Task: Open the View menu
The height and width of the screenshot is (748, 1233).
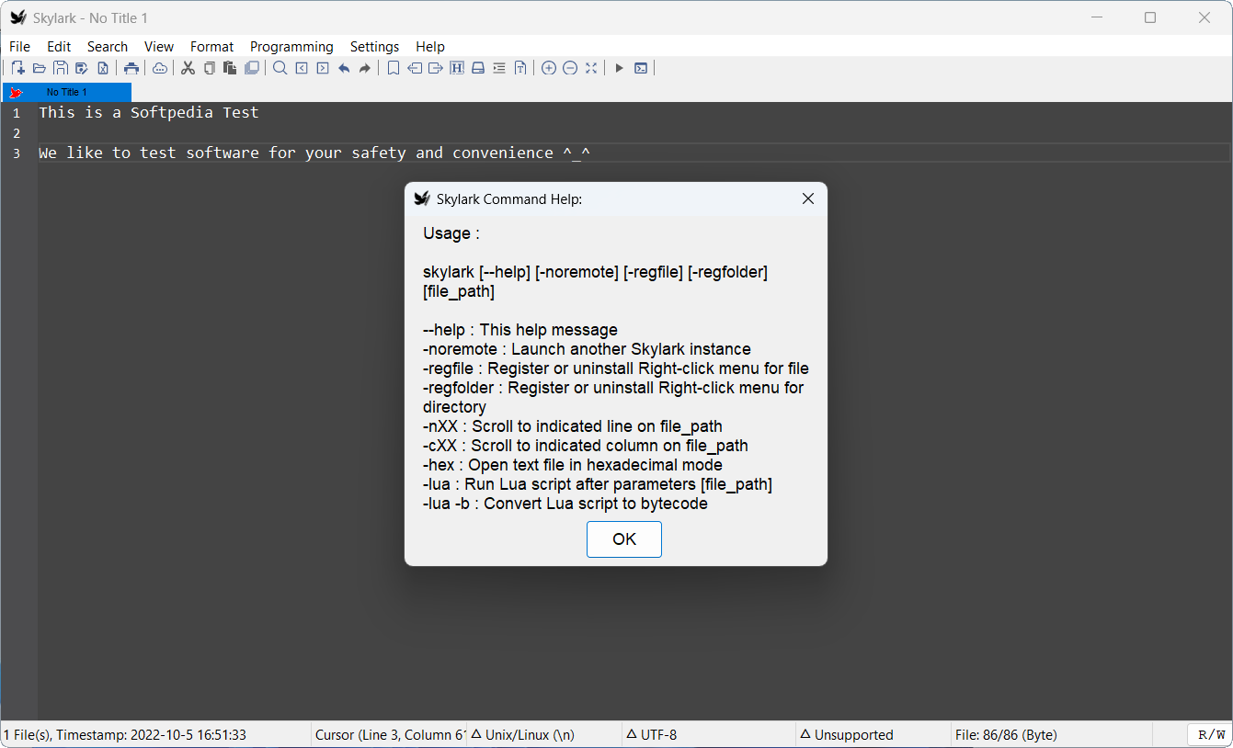Action: tap(159, 47)
